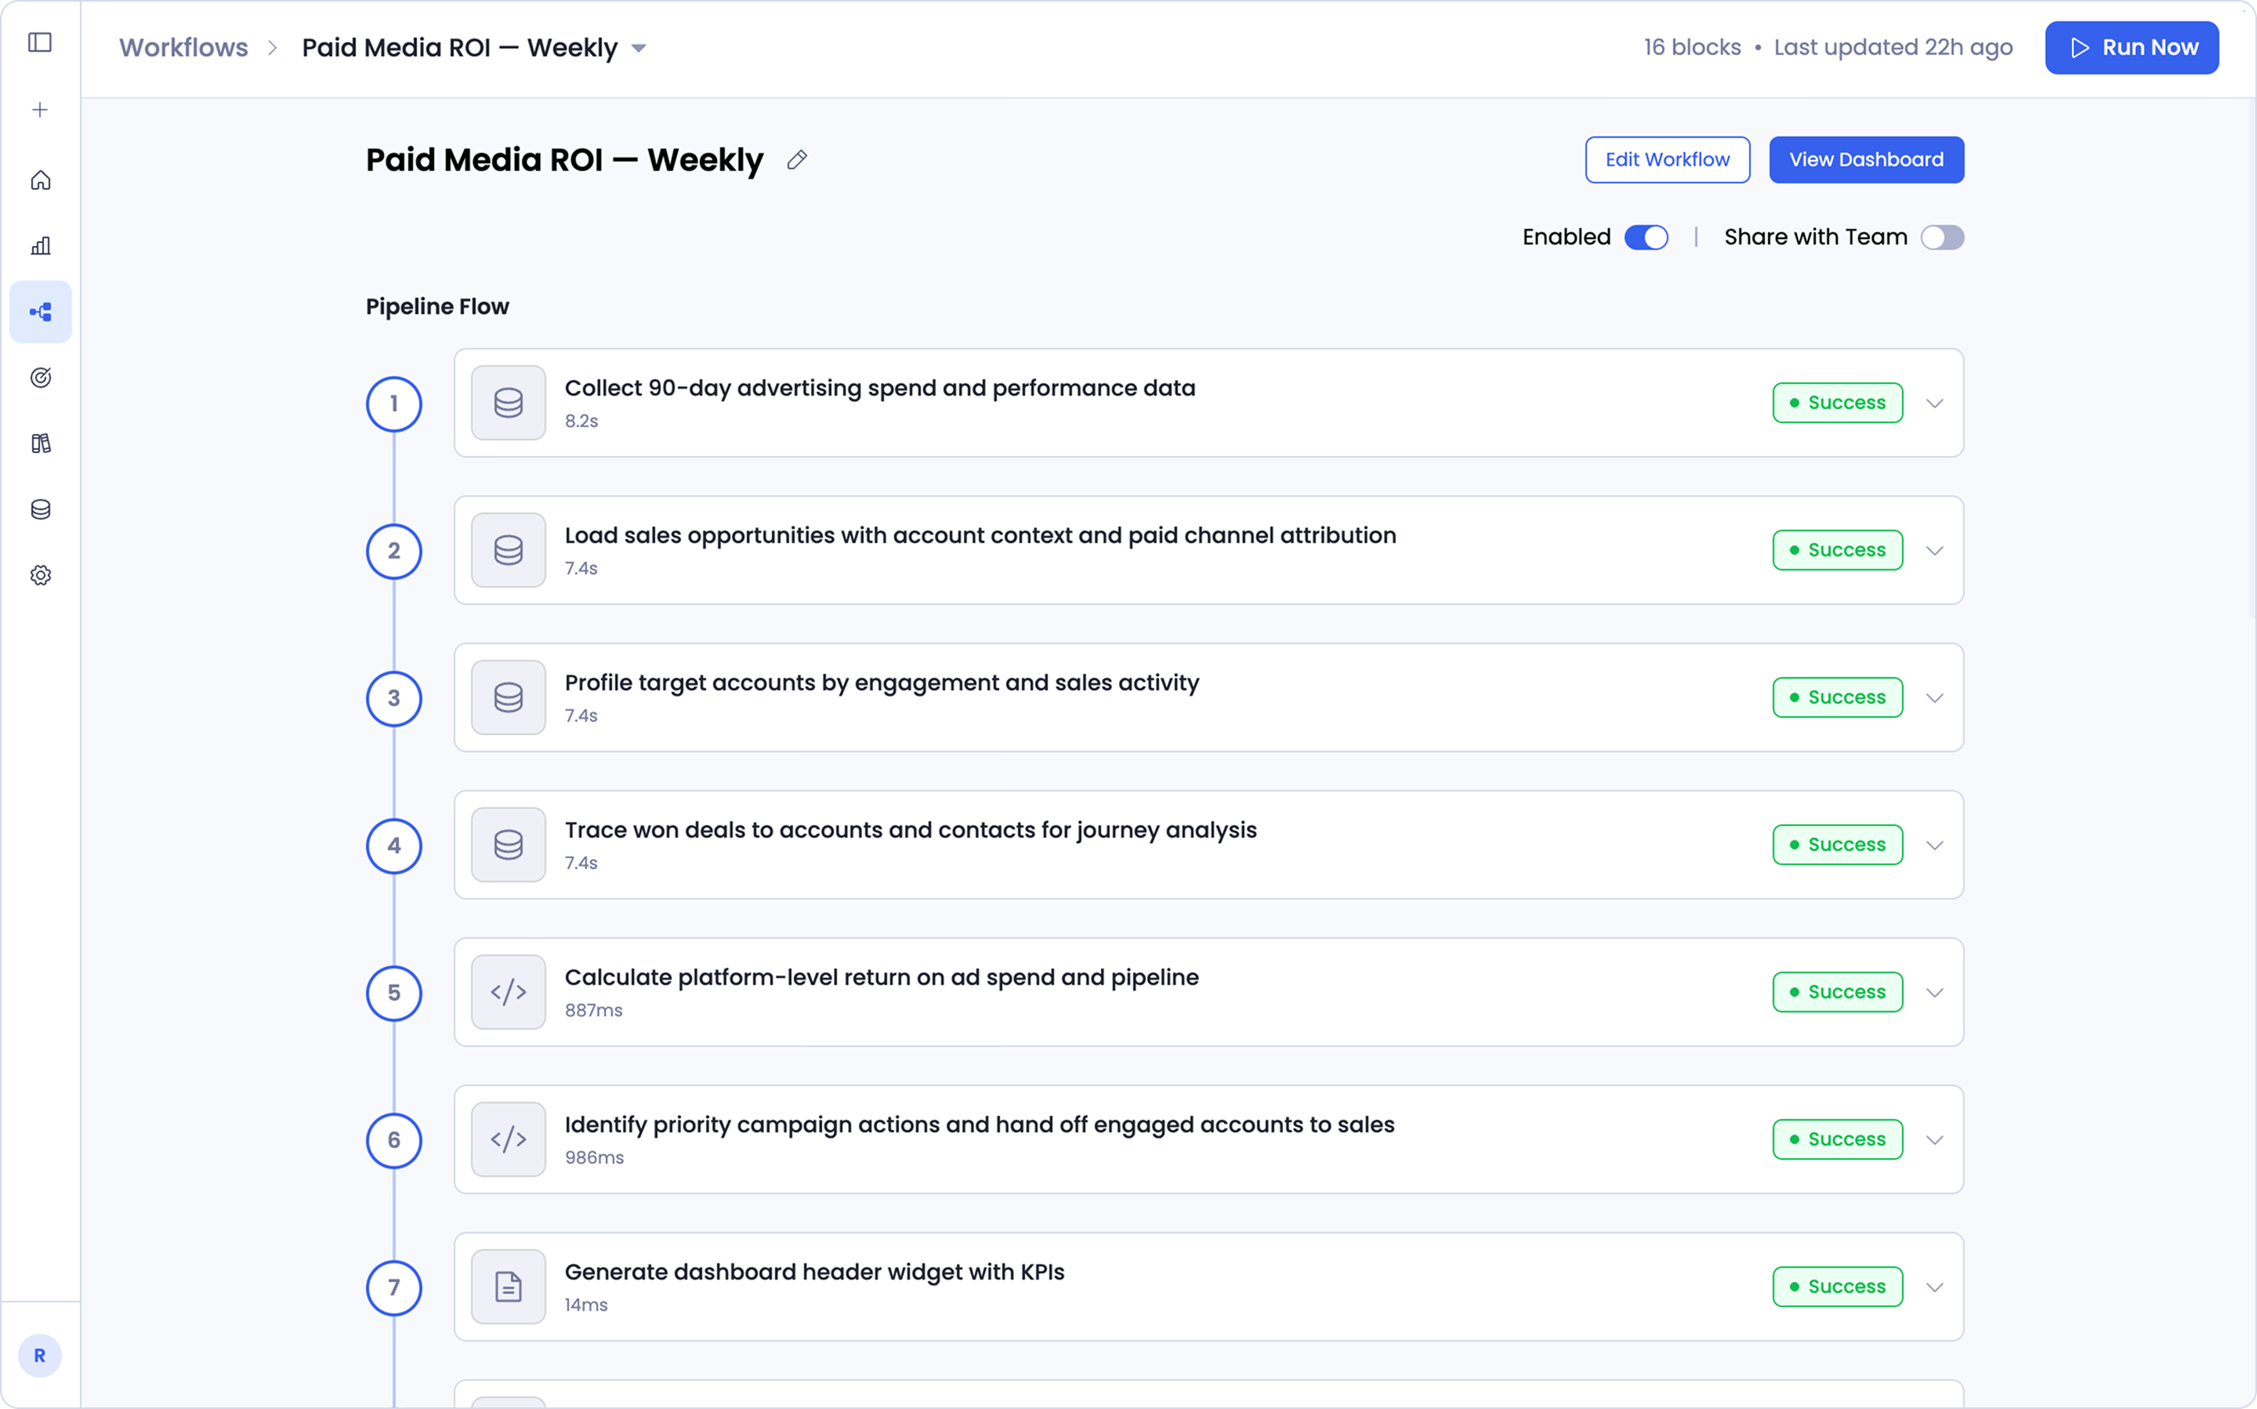This screenshot has width=2257, height=1409.
Task: Select step number 3 circle
Action: coord(394,698)
